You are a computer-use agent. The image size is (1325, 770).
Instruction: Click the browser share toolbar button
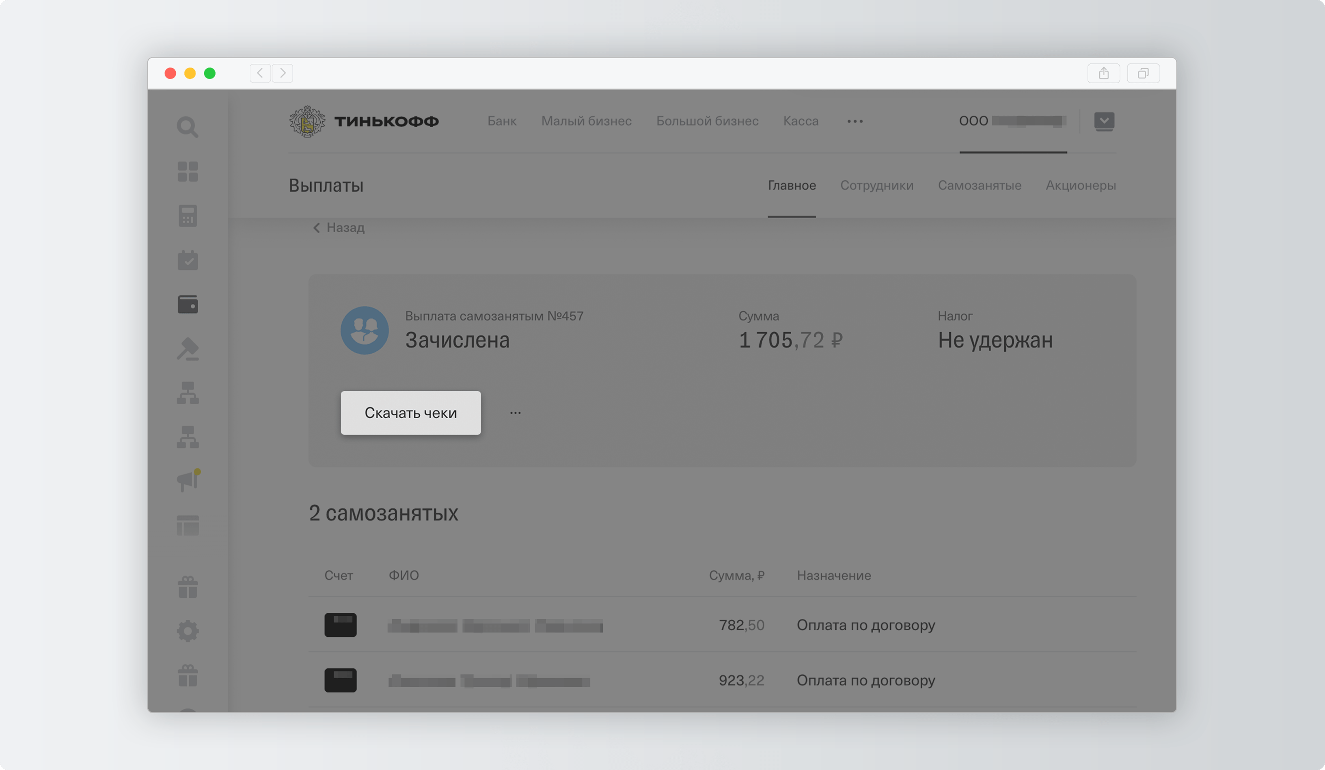[1103, 73]
